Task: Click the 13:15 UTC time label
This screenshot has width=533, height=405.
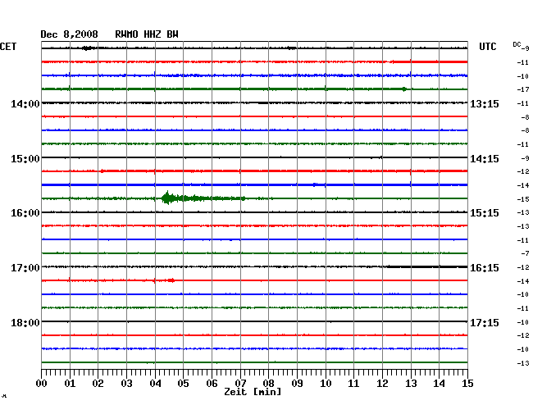Action: click(x=485, y=104)
